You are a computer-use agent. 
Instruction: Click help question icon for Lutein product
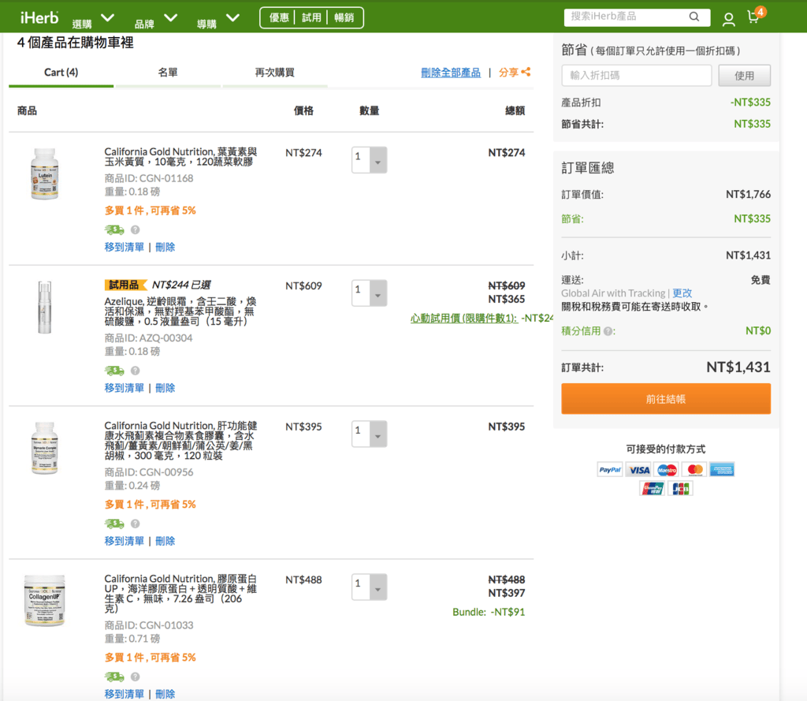[135, 229]
